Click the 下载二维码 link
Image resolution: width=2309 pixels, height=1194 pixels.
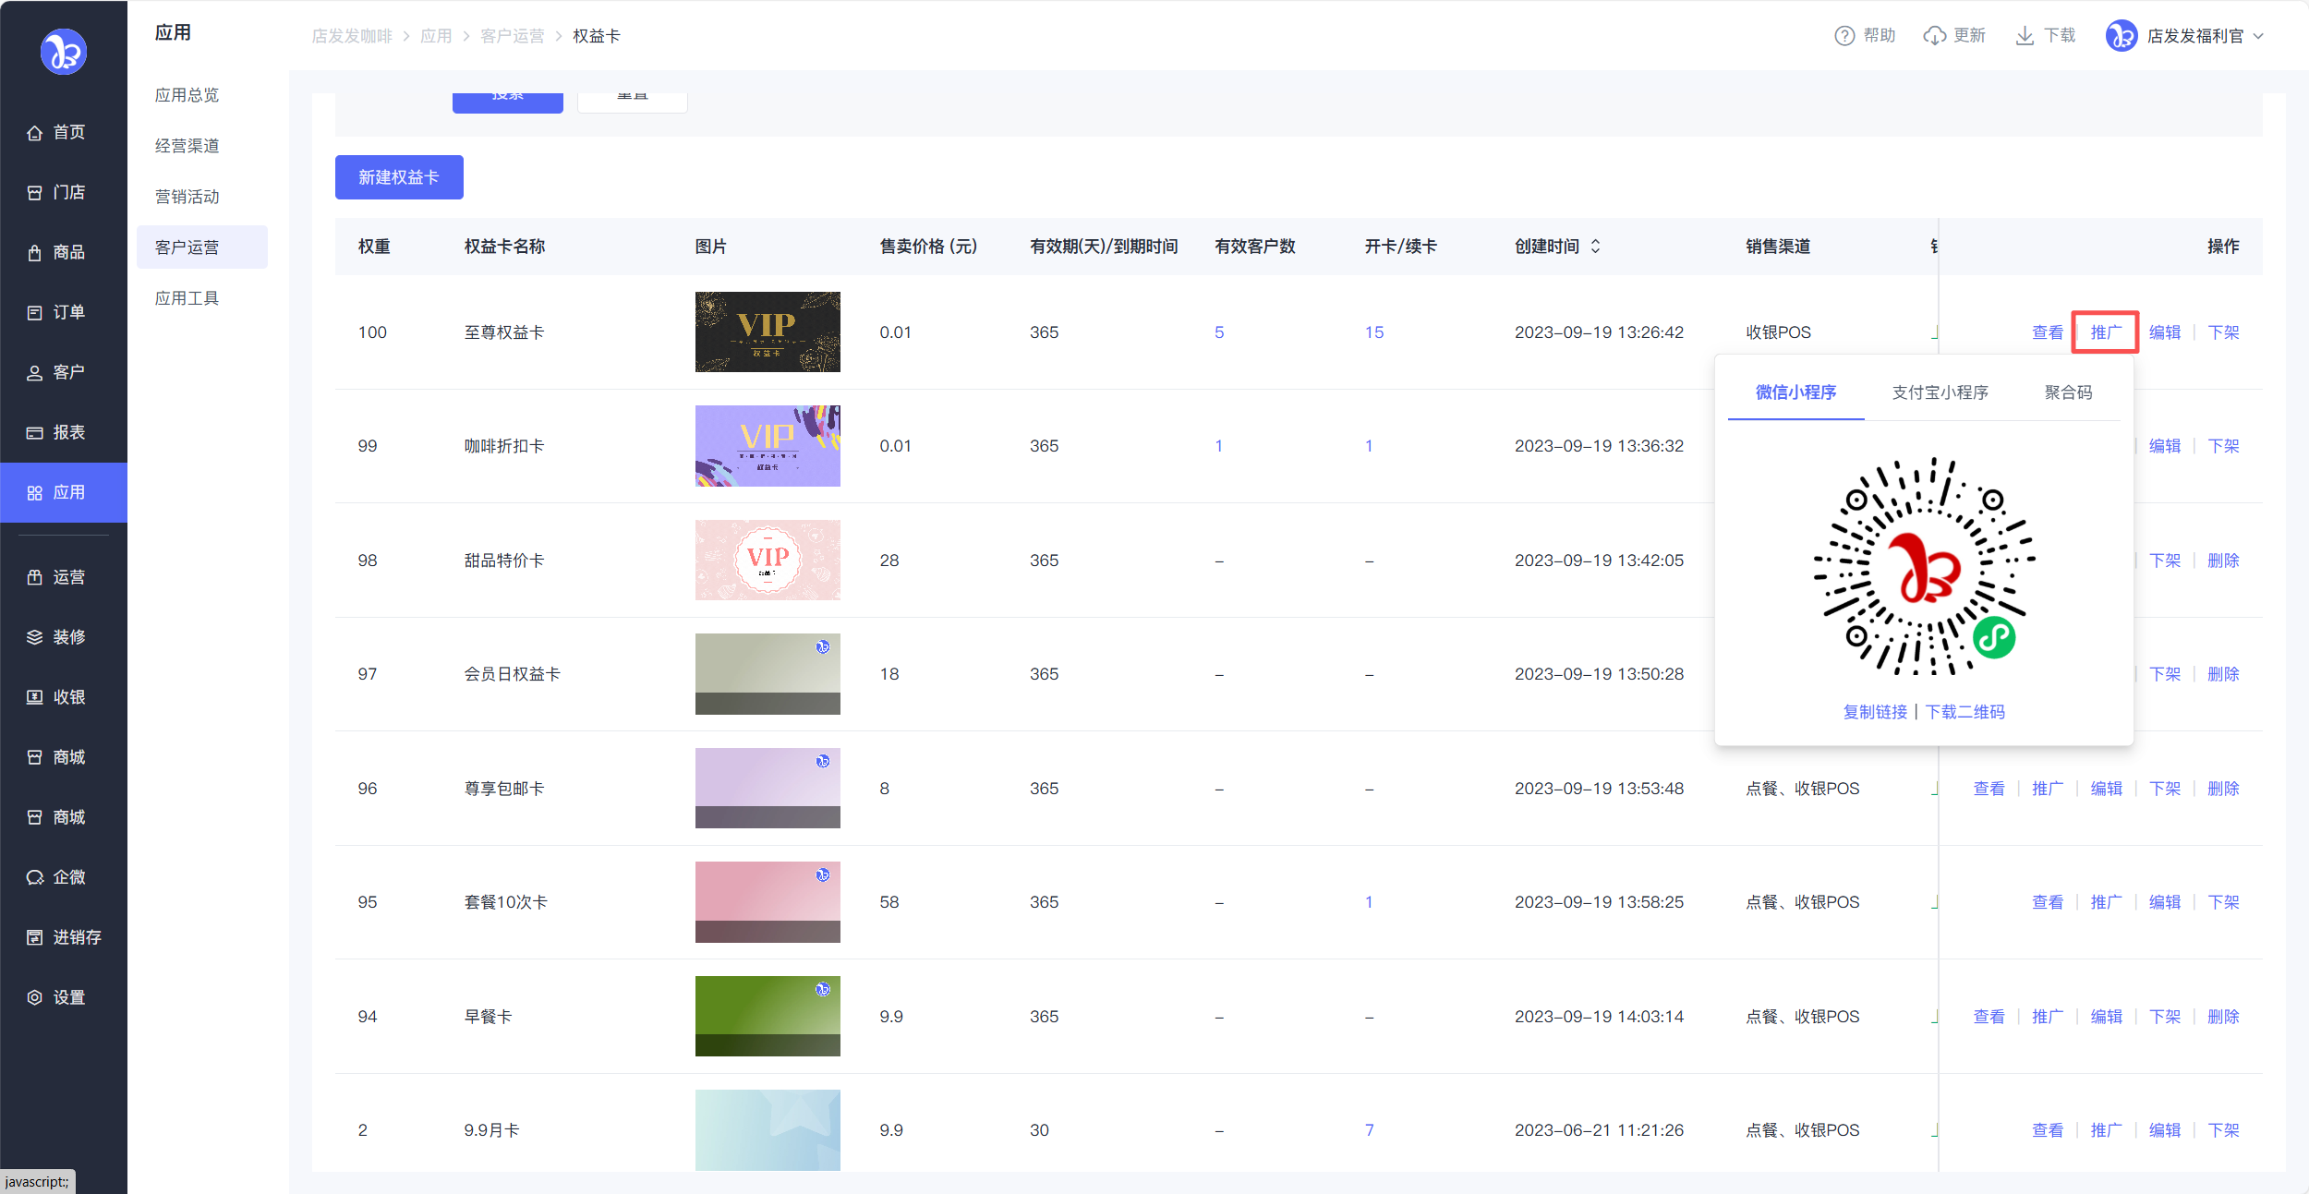[1964, 712]
